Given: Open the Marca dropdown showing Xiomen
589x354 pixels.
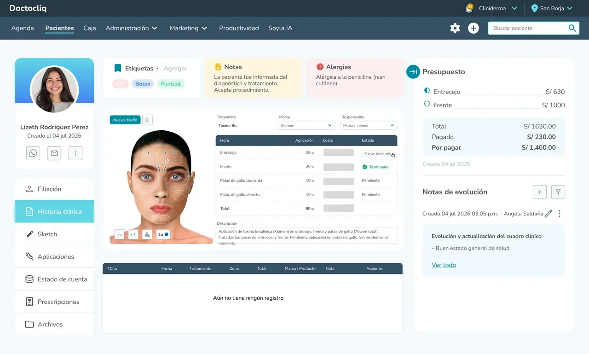Looking at the screenshot, I should click(x=306, y=125).
